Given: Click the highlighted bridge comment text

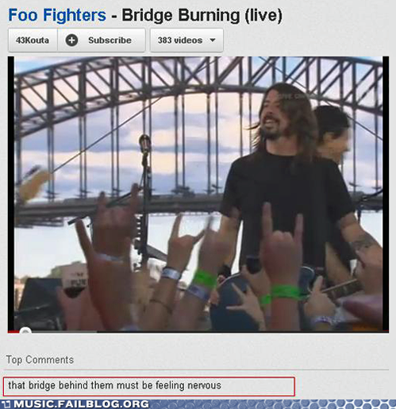Looking at the screenshot, I should [x=114, y=385].
